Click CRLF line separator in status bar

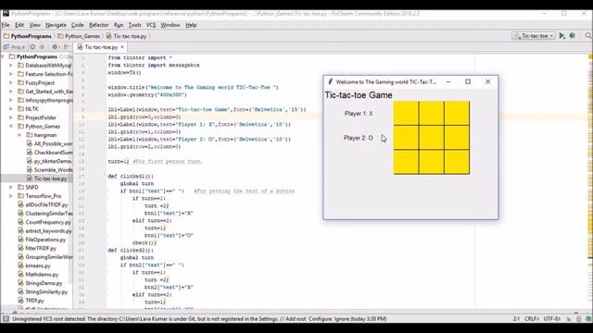point(531,319)
